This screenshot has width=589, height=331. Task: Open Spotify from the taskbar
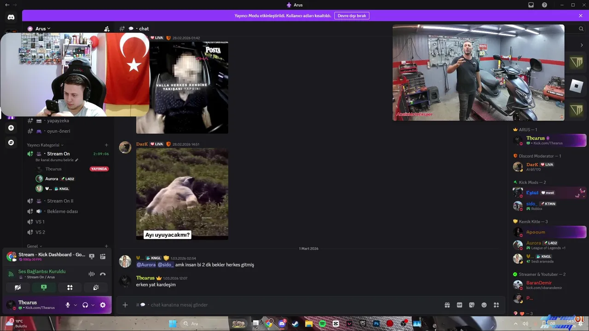(x=322, y=324)
